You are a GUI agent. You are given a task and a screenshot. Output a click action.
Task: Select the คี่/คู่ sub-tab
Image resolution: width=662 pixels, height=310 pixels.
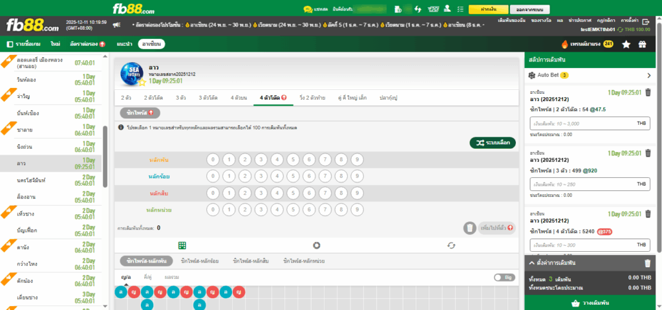click(148, 278)
